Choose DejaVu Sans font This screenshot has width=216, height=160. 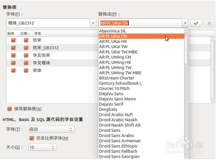141,94
